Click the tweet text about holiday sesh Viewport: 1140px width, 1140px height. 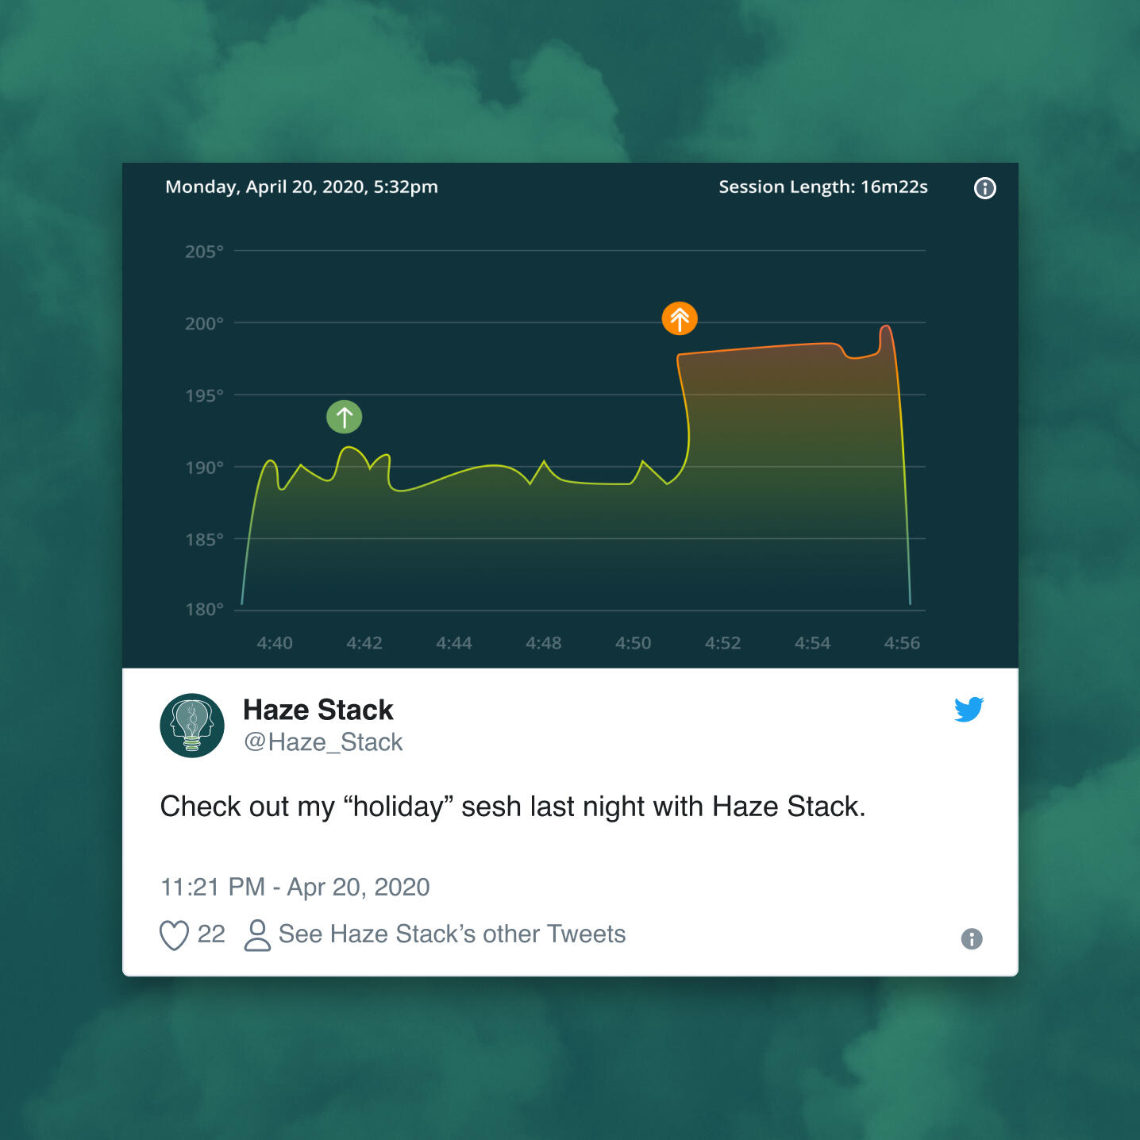point(512,807)
